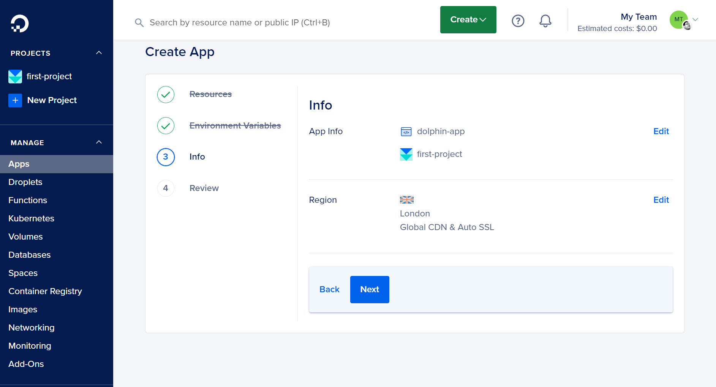Open Images in the sidebar
The width and height of the screenshot is (716, 387).
(57, 310)
